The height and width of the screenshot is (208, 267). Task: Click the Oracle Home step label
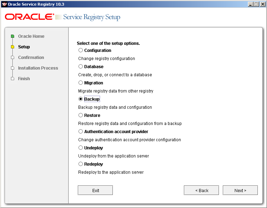pyautogui.click(x=31, y=36)
